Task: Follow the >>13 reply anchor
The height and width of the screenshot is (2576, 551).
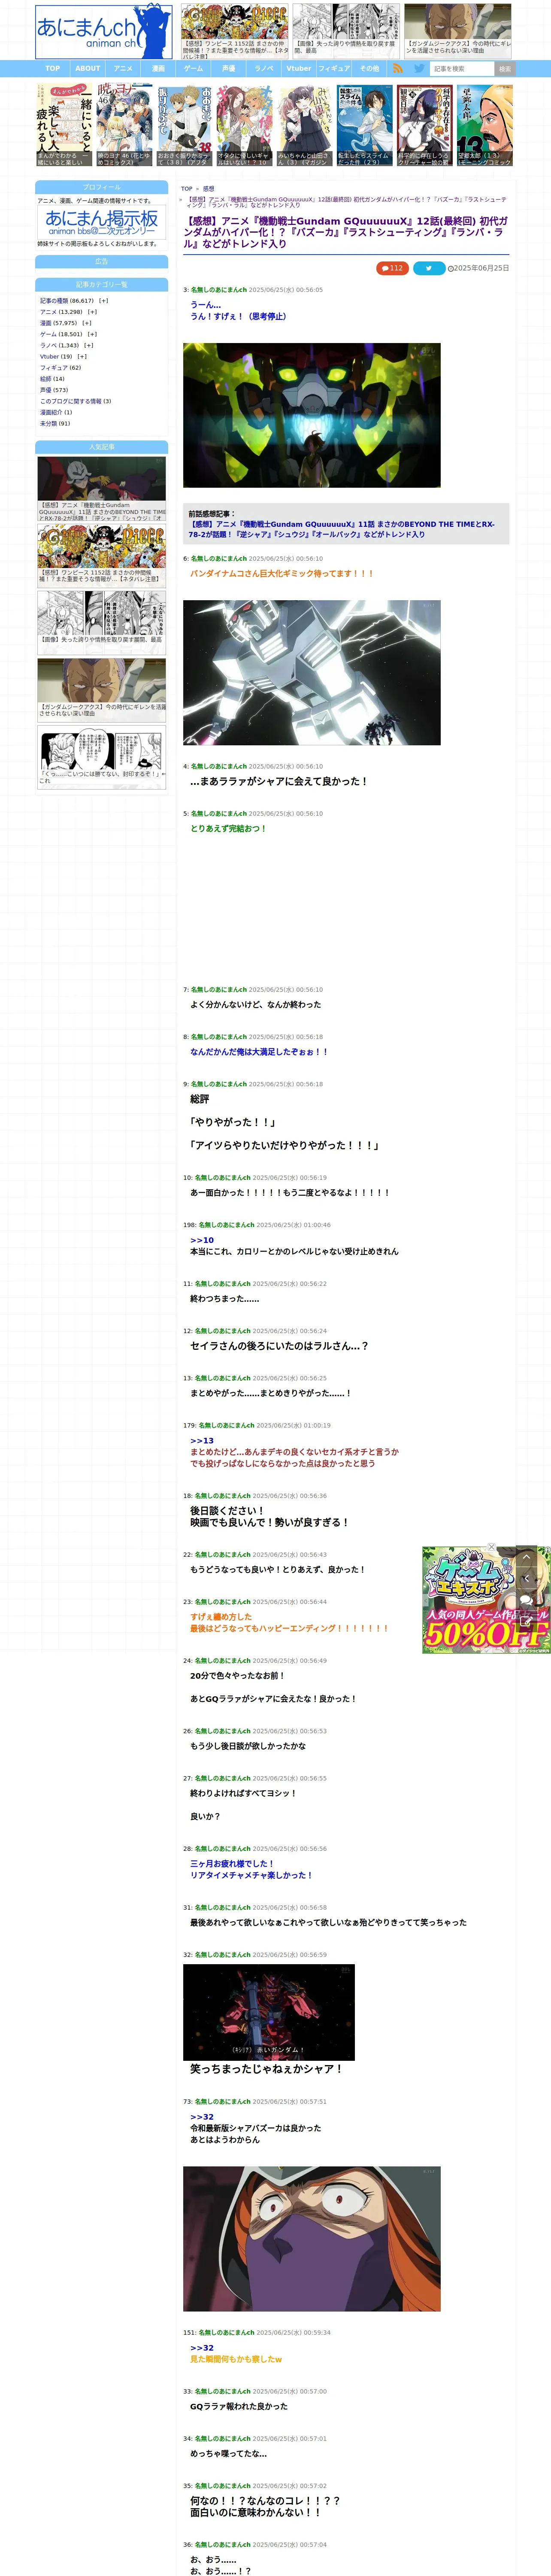Action: click(x=202, y=1441)
